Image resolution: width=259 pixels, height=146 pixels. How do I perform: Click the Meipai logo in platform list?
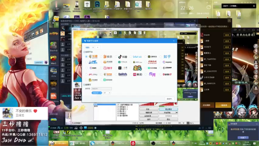[x=137, y=75]
